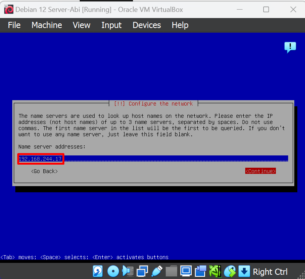Click the shared folders status icon
305x279 pixels.
[x=171, y=271]
